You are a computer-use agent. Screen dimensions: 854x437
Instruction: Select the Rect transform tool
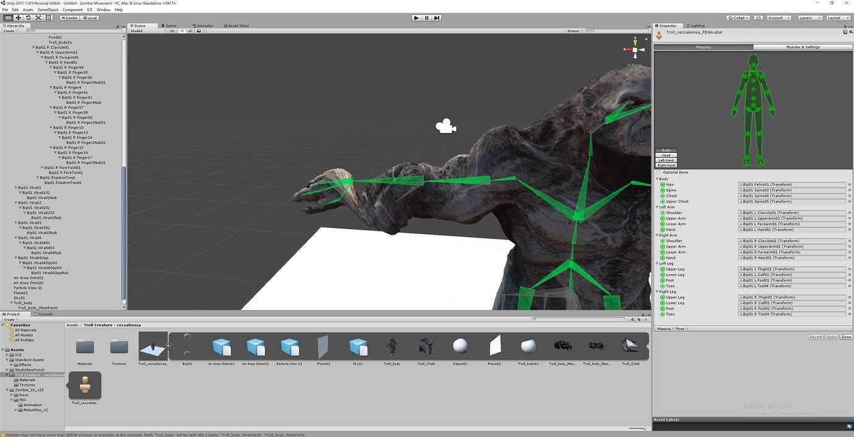pos(48,17)
